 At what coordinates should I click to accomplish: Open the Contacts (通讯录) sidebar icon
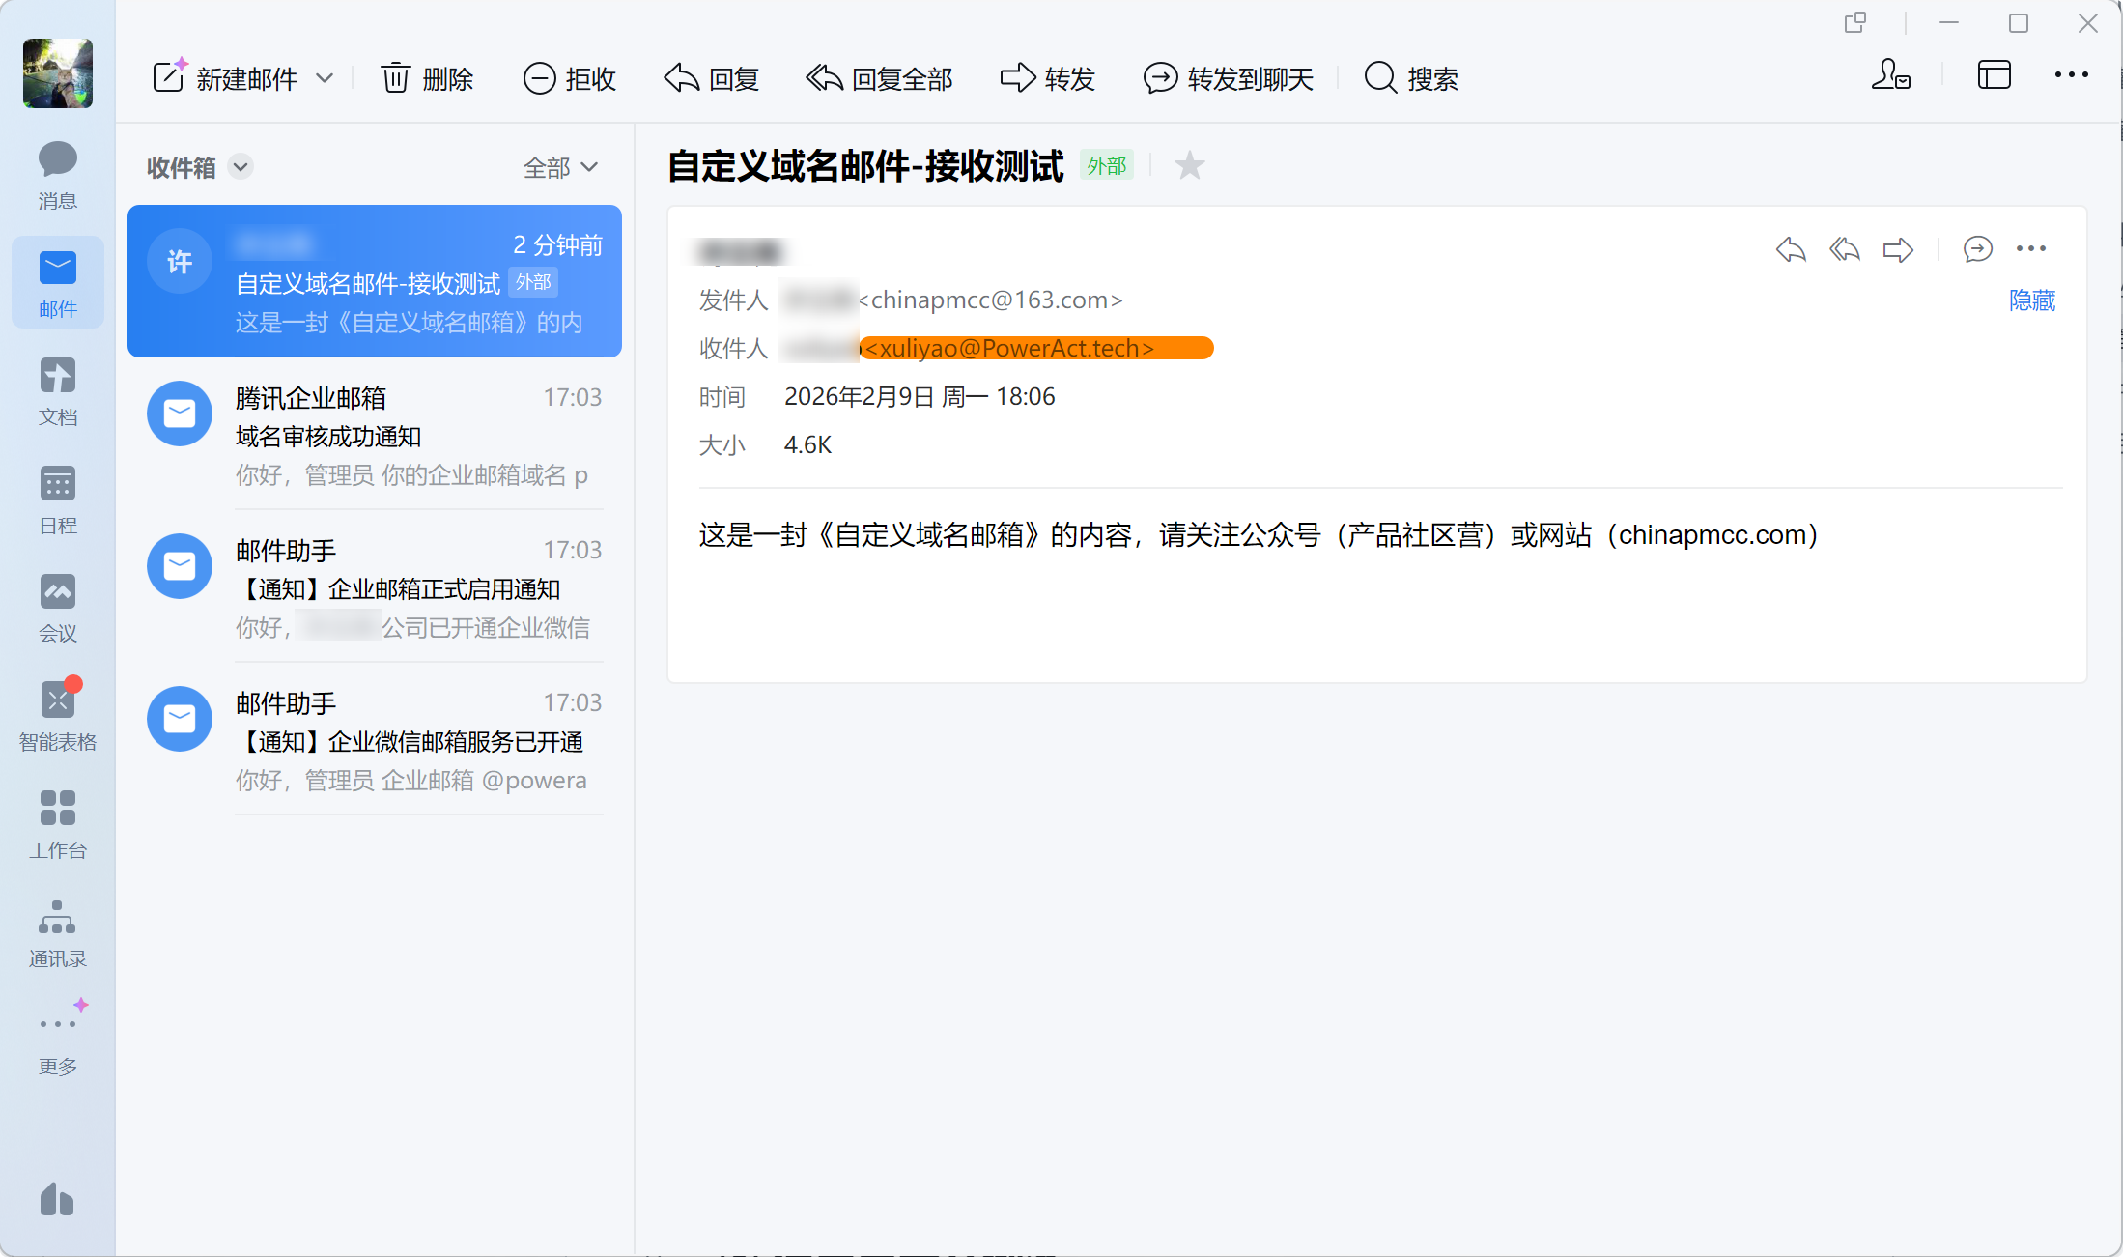[57, 931]
